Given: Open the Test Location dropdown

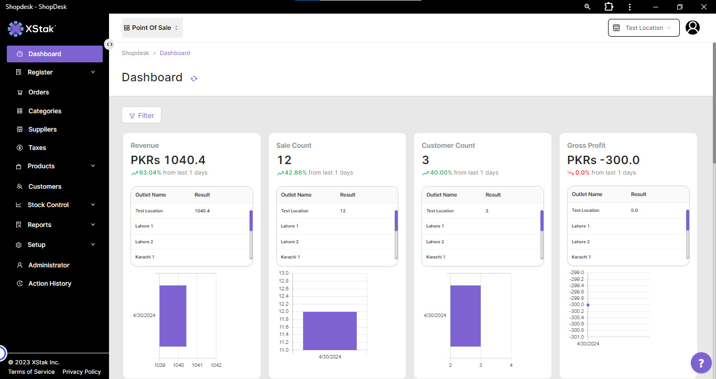Looking at the screenshot, I should click(x=643, y=28).
